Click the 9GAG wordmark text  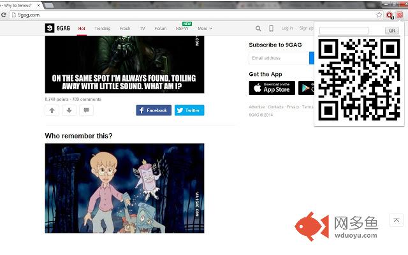pyautogui.click(x=64, y=28)
